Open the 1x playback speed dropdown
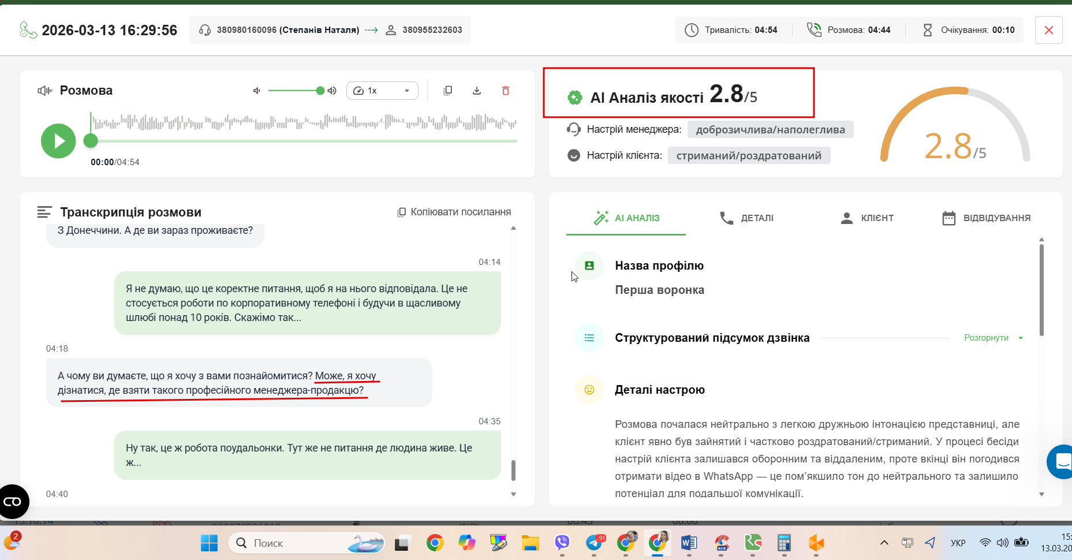The height and width of the screenshot is (560, 1072). pos(382,91)
